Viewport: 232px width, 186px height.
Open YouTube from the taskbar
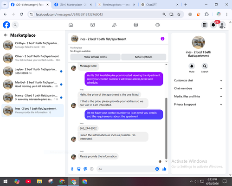pyautogui.click(x=28, y=181)
